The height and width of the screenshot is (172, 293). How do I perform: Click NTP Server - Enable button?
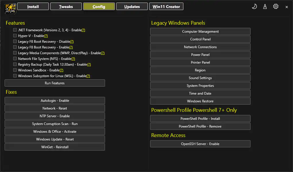55,116
